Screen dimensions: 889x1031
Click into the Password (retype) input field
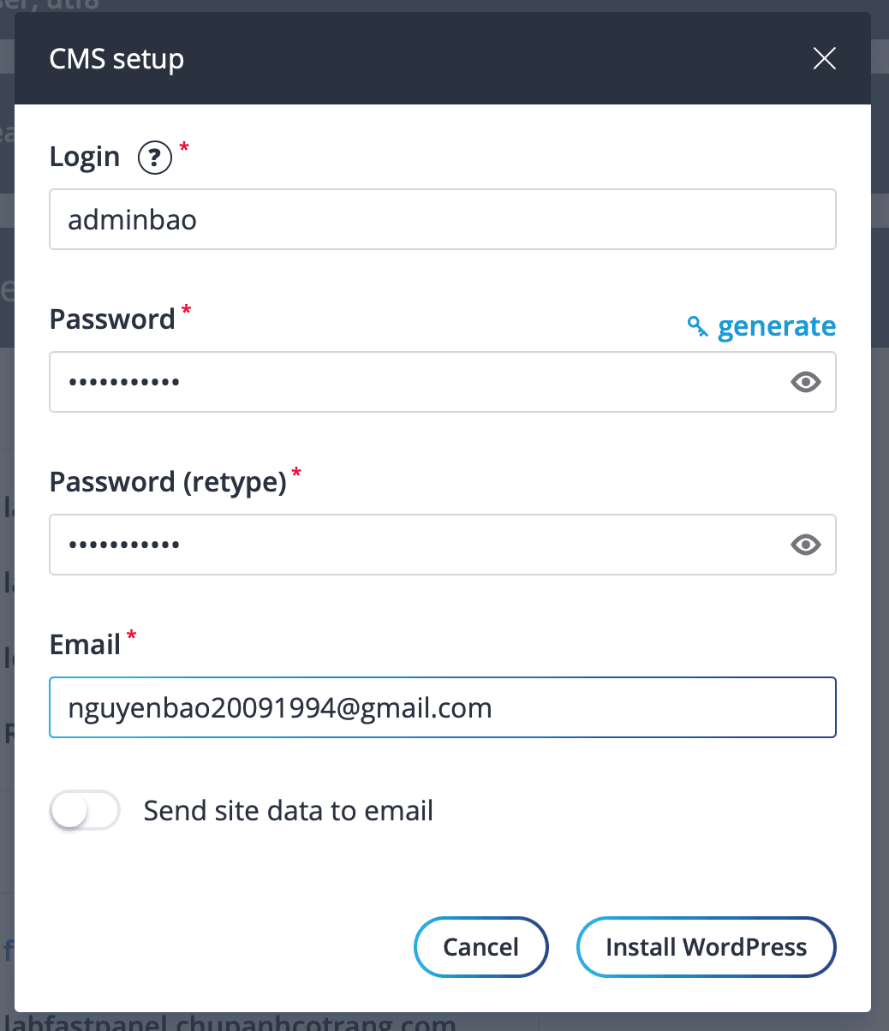pyautogui.click(x=411, y=545)
